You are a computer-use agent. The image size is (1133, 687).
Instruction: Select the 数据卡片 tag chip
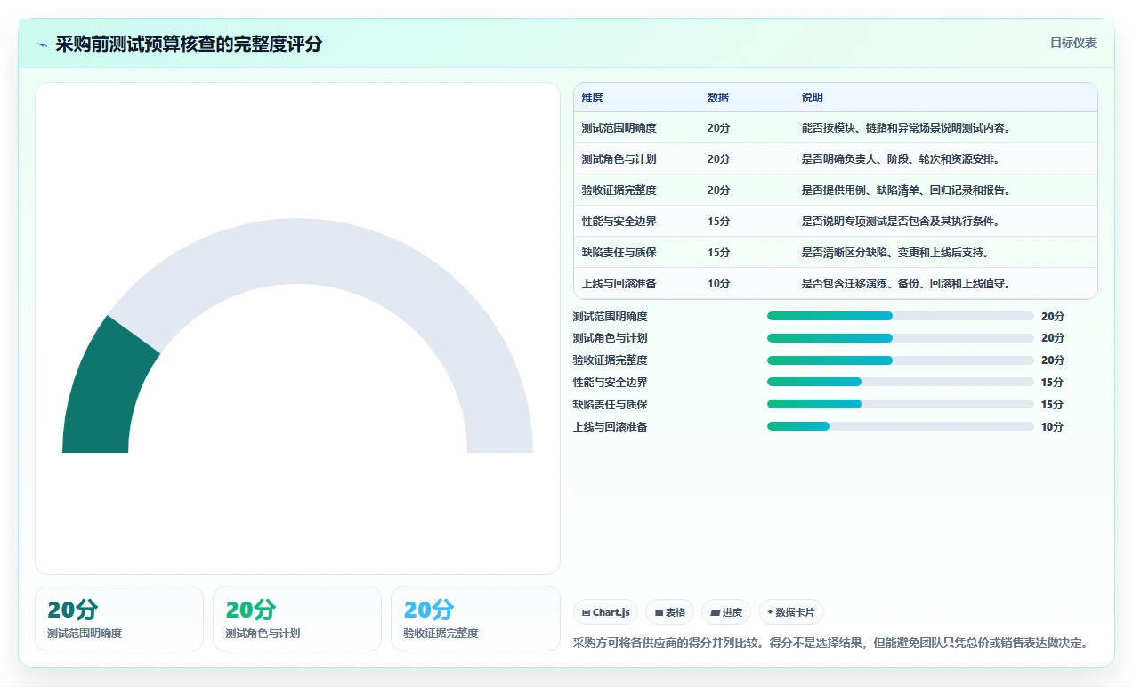791,612
